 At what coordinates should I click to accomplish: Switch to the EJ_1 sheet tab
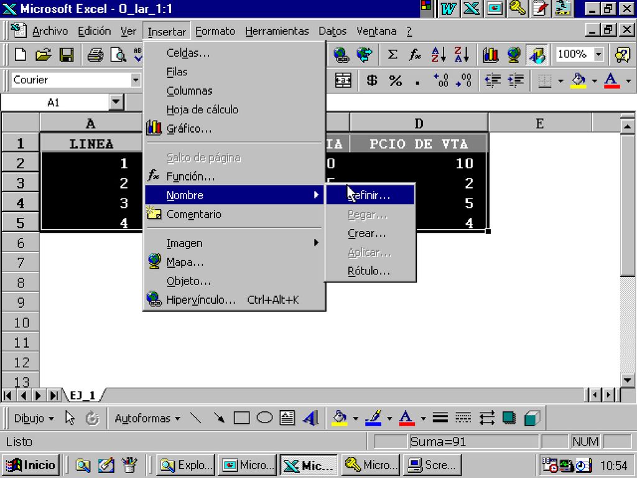click(83, 395)
